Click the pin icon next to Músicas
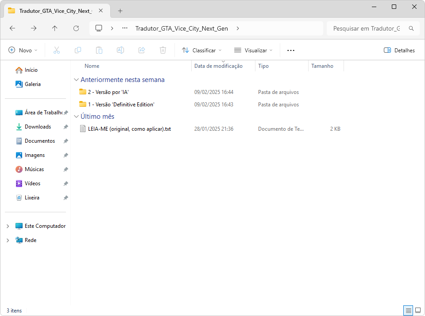 pos(66,169)
